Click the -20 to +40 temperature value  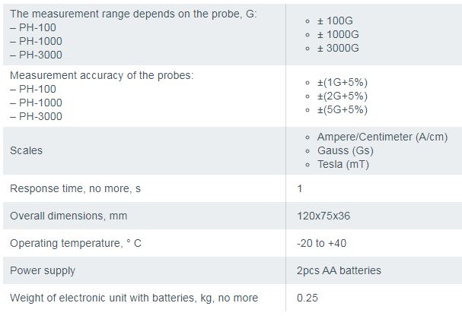pos(321,243)
